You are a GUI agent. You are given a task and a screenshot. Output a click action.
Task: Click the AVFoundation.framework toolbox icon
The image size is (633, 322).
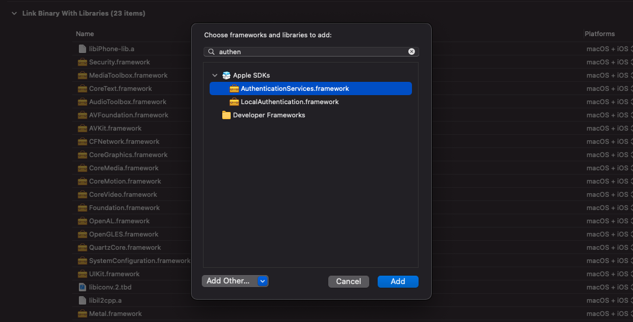[x=83, y=115]
